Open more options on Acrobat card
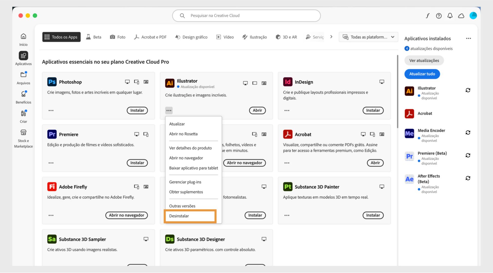Image resolution: width=493 pixels, height=273 pixels. tap(287, 163)
